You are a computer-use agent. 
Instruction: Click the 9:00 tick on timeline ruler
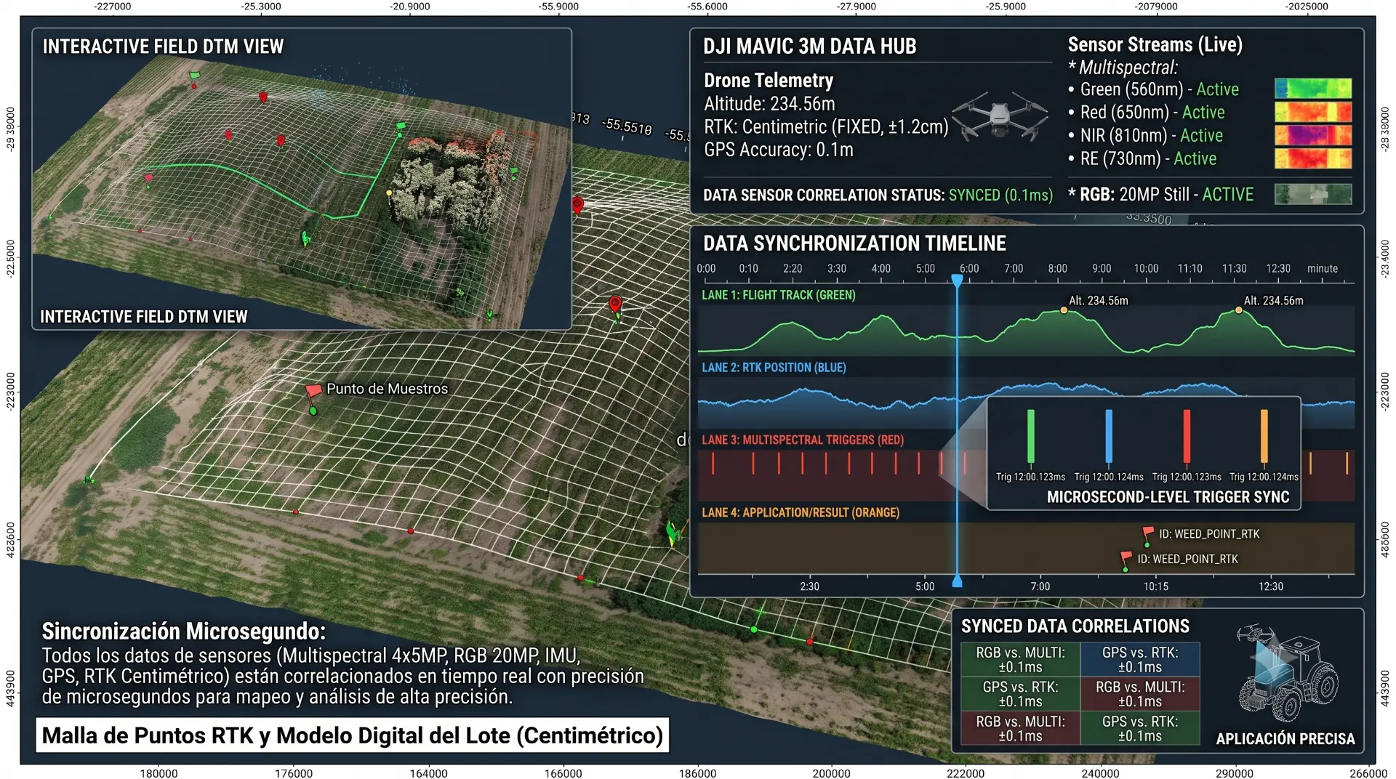point(1102,269)
